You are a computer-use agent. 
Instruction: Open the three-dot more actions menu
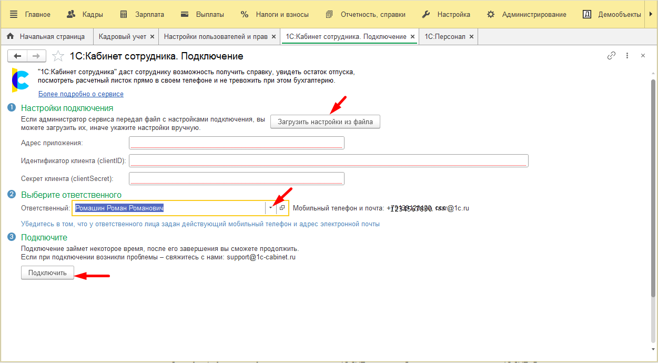627,55
